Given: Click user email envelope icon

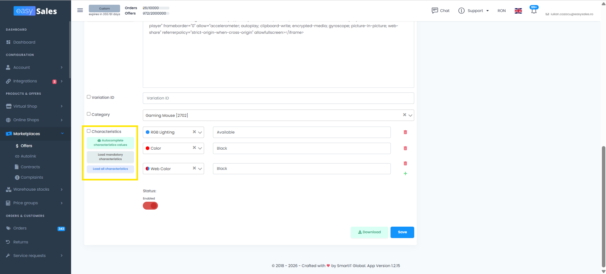Looking at the screenshot, I should point(547,14).
